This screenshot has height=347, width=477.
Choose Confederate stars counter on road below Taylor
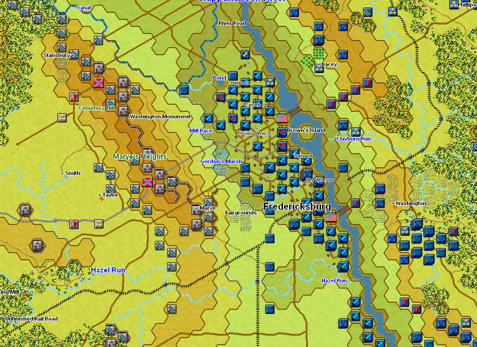coord(98,224)
